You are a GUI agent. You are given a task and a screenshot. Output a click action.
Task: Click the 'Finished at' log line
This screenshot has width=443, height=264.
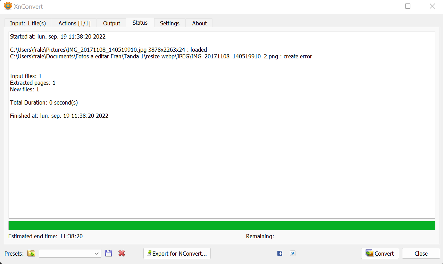59,116
